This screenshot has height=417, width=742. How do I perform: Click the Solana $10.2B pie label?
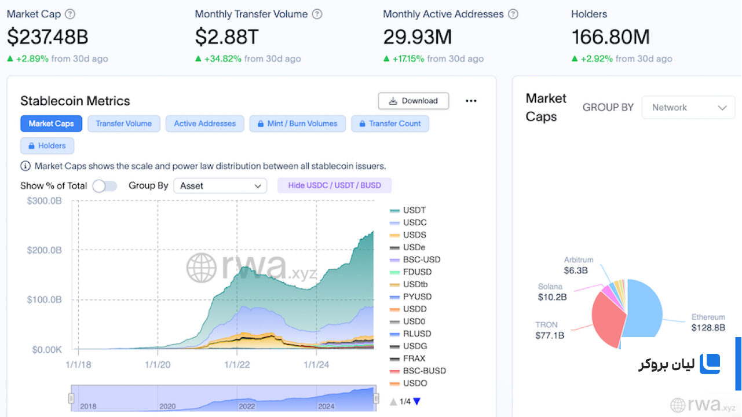[552, 292]
